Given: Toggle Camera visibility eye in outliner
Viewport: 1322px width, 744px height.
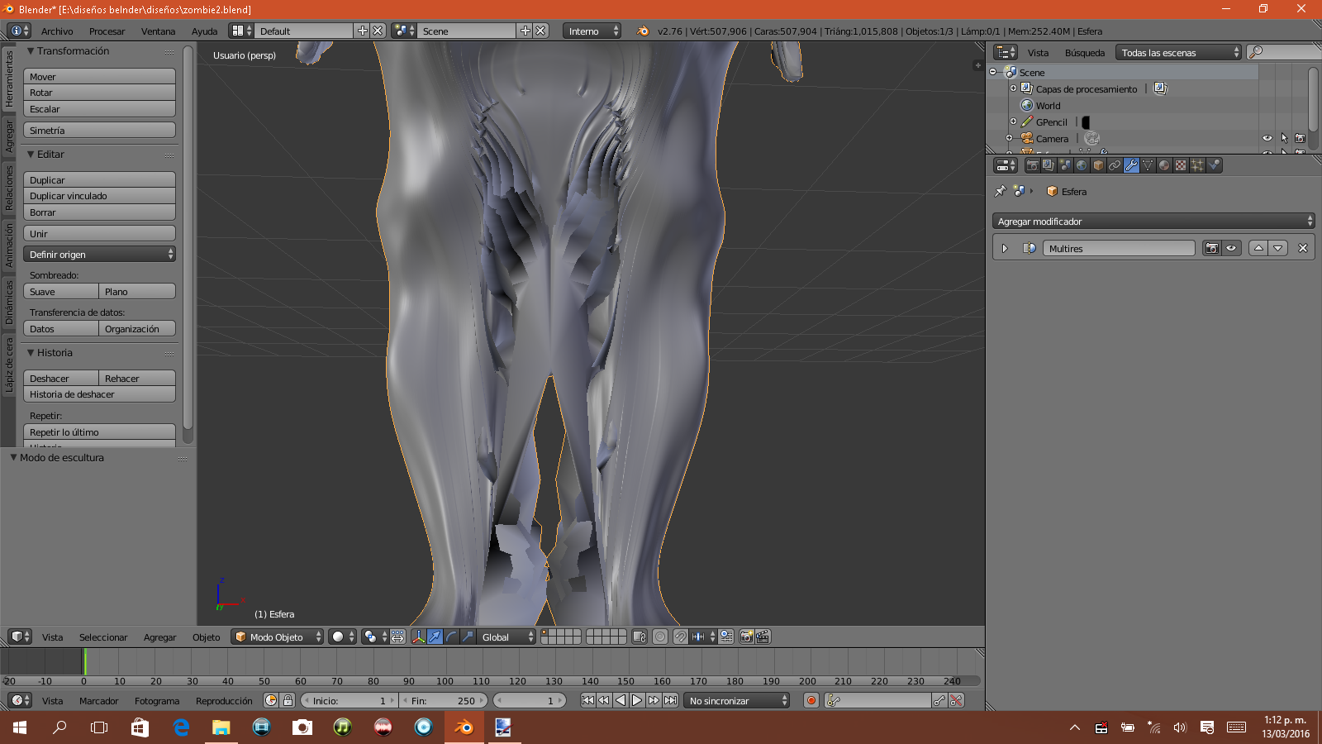Looking at the screenshot, I should [1267, 138].
